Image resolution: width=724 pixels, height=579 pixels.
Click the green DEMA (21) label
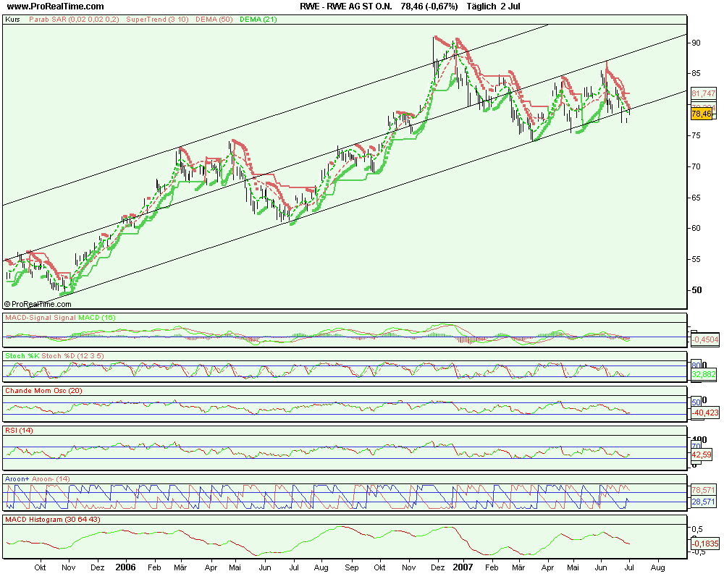(258, 20)
